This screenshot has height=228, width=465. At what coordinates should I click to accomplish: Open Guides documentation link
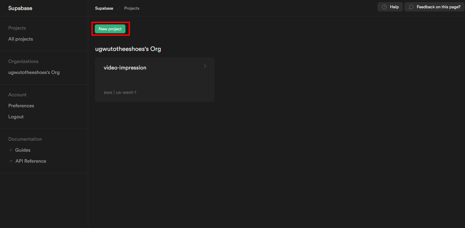pos(23,150)
